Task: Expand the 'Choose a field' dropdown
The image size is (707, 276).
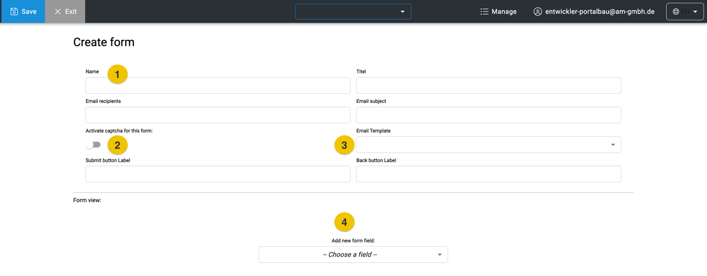Action: [353, 254]
